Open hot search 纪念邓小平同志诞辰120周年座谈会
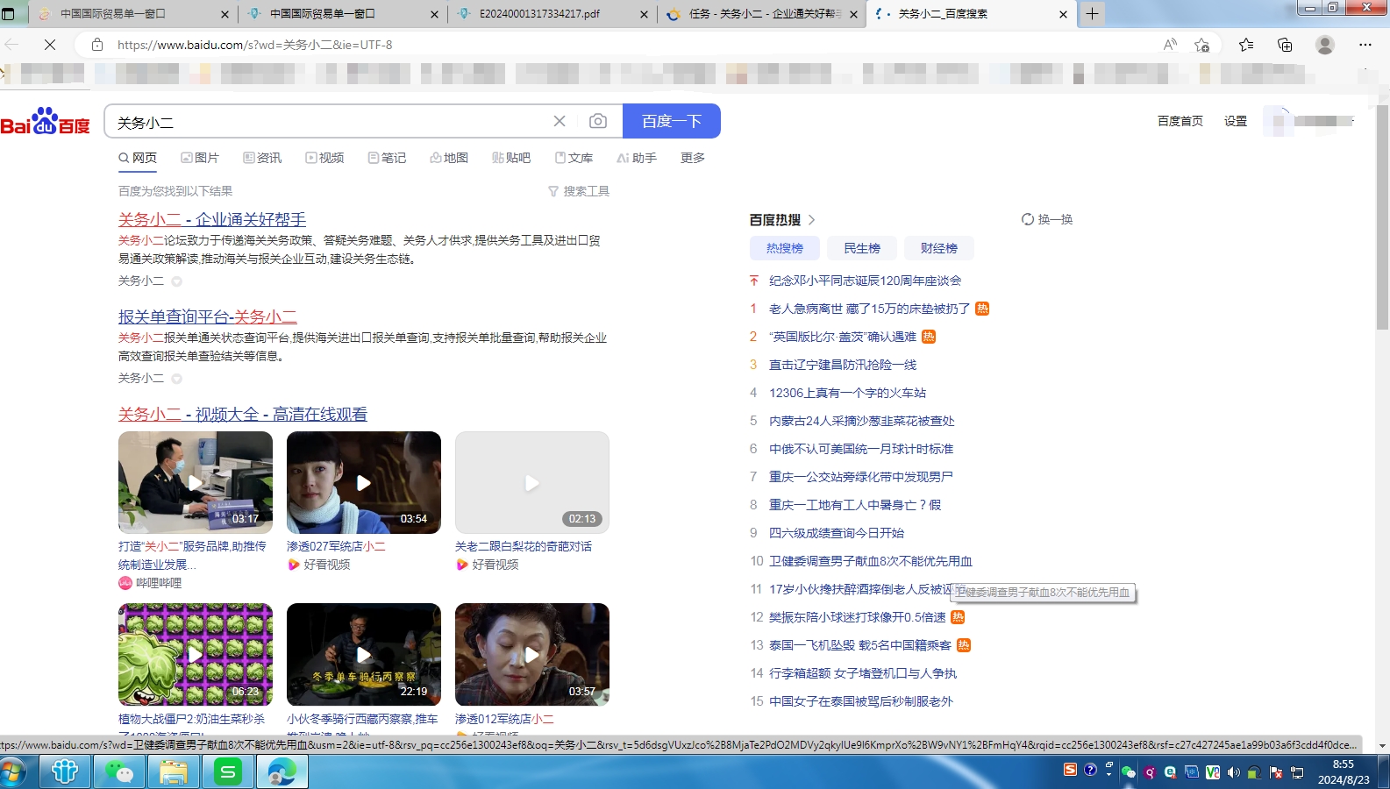This screenshot has height=789, width=1390. [x=865, y=281]
